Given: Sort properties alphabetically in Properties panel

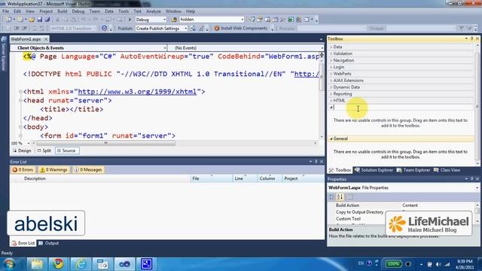Looking at the screenshot, I should click(x=340, y=196).
